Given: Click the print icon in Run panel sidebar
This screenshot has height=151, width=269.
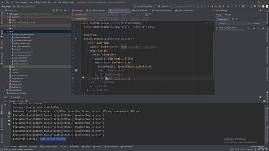Looking at the screenshot, I should (x=9, y=120).
